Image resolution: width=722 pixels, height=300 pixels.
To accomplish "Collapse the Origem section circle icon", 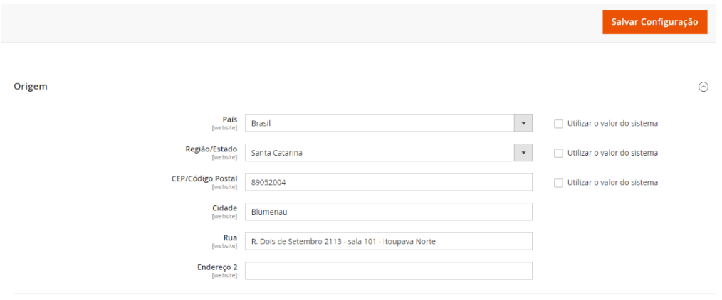I will point(703,87).
